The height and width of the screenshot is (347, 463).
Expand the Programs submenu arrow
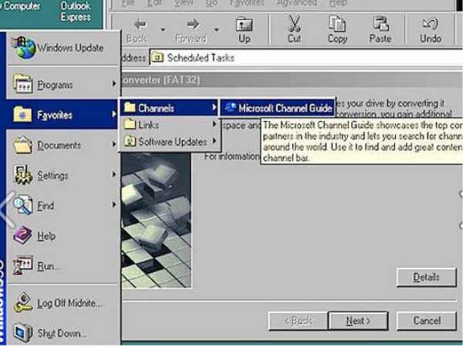(114, 84)
